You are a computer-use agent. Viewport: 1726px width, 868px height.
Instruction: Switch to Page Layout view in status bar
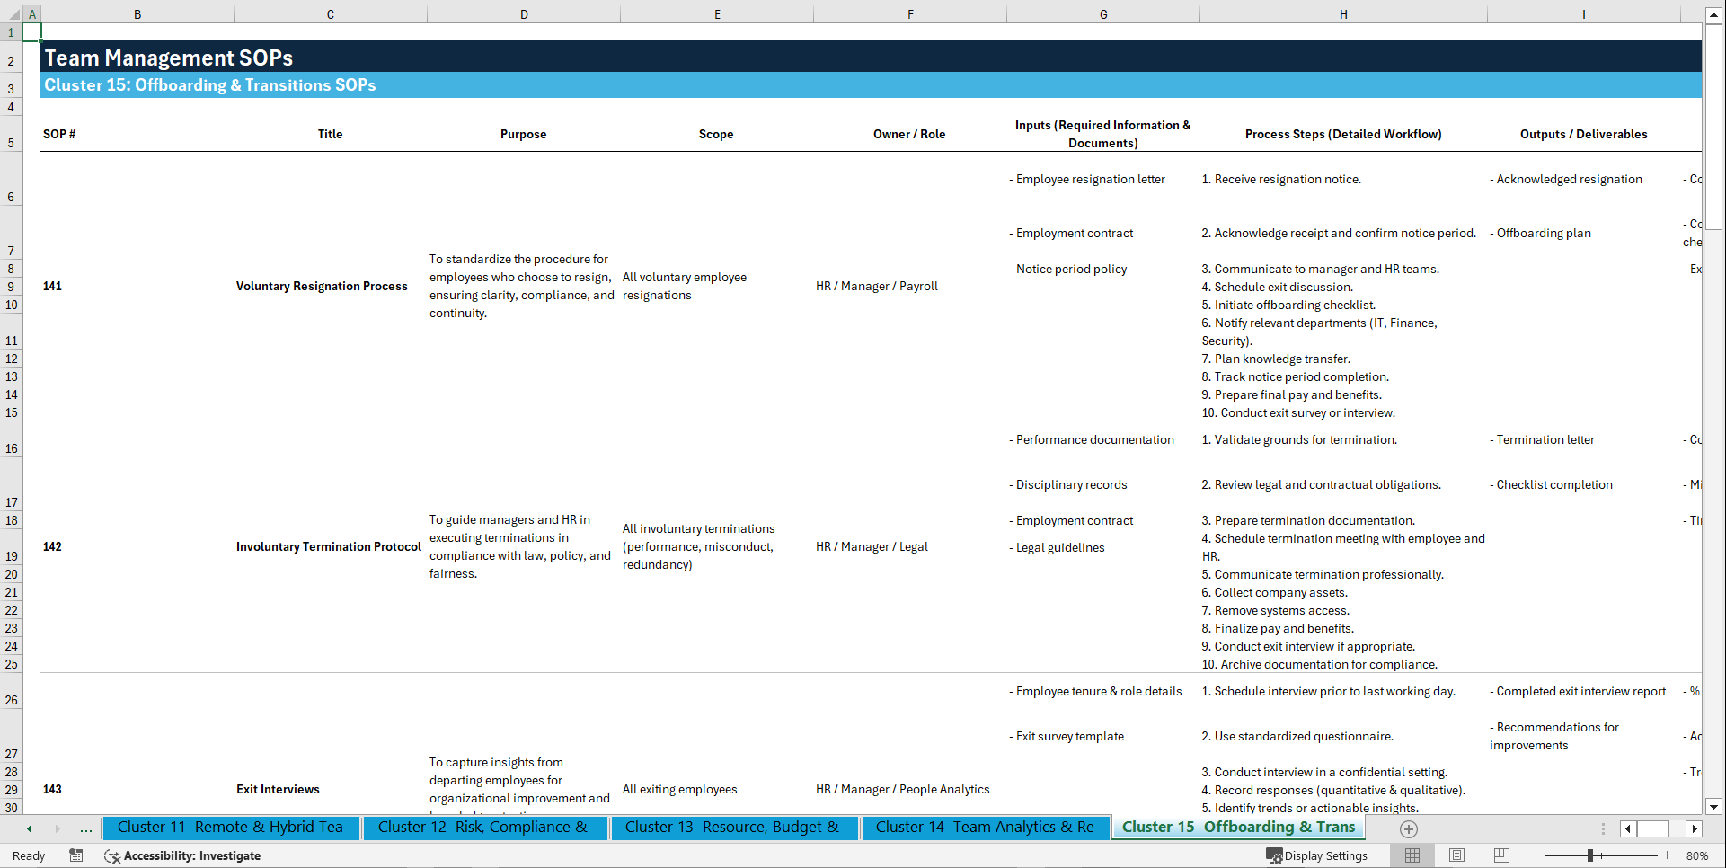coord(1456,855)
